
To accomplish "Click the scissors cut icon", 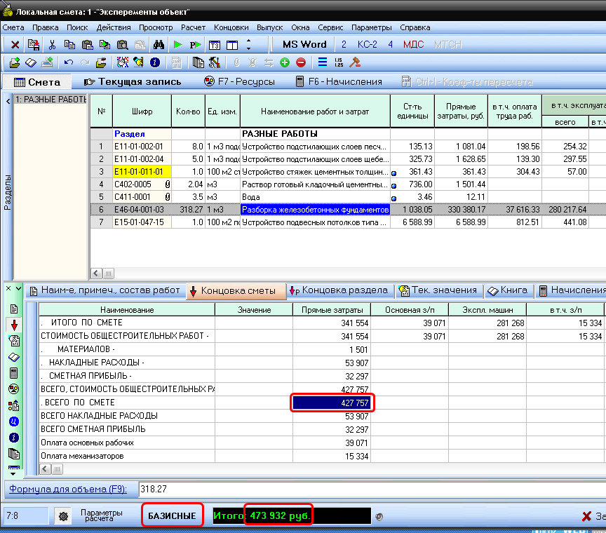I will [51, 44].
